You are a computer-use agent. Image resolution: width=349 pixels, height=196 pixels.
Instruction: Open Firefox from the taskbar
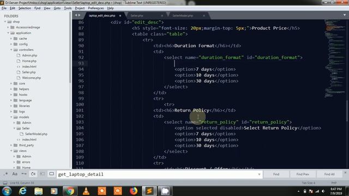click(x=134, y=191)
